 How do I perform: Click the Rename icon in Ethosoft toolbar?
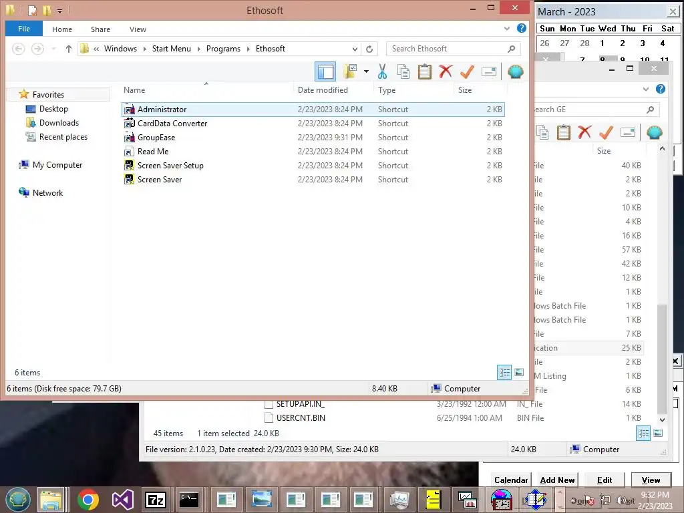489,71
